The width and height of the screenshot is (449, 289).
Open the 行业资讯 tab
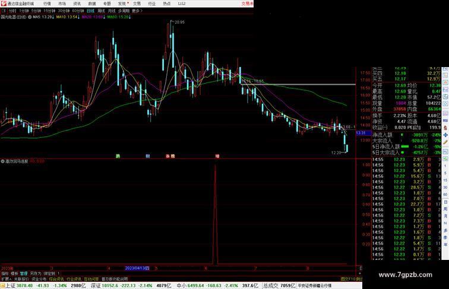(74, 279)
